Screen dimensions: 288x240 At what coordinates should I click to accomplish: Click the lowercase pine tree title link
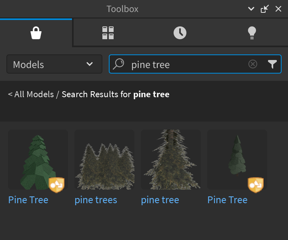(160, 200)
